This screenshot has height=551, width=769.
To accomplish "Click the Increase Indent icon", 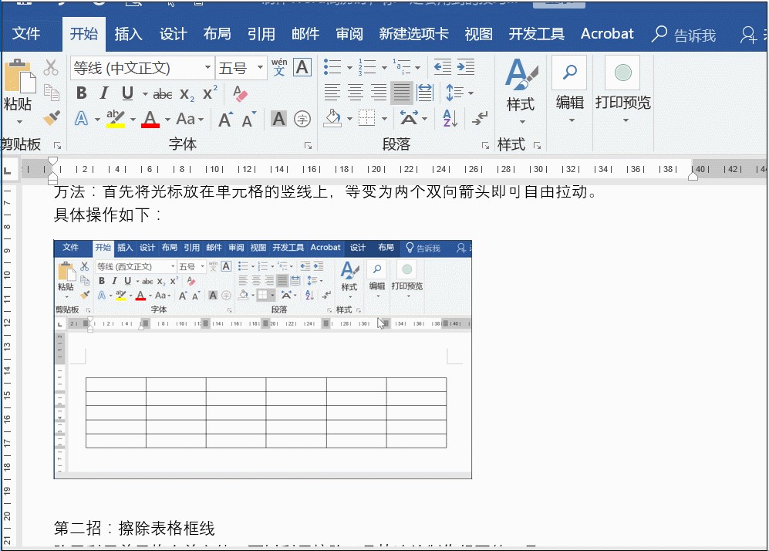I will click(466, 68).
